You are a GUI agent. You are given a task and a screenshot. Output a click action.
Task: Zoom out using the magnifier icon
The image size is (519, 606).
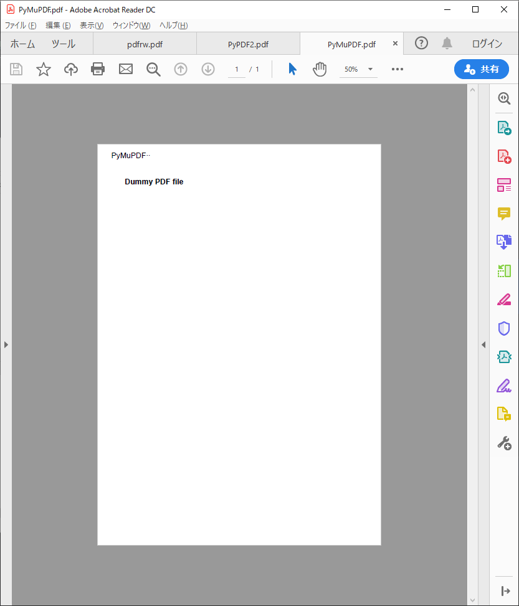pos(153,69)
